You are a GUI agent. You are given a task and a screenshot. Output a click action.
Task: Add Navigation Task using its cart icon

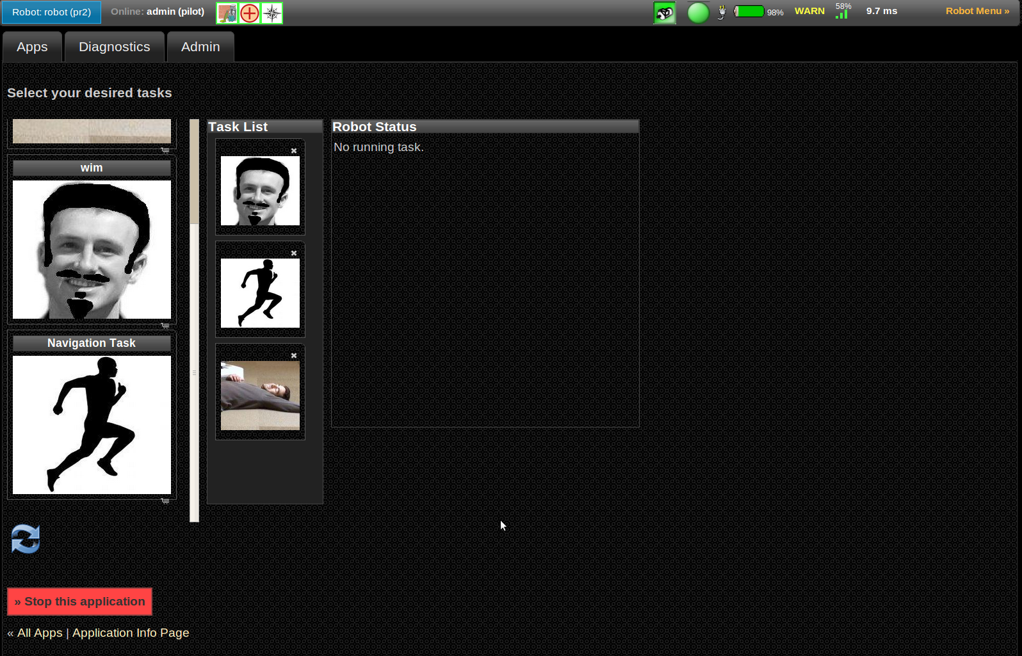(165, 501)
